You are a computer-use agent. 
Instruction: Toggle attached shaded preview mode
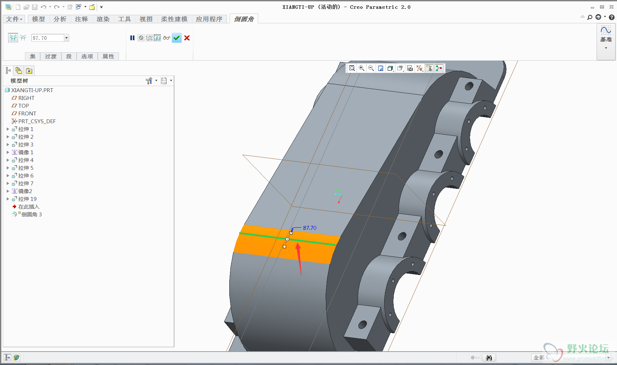(157, 38)
